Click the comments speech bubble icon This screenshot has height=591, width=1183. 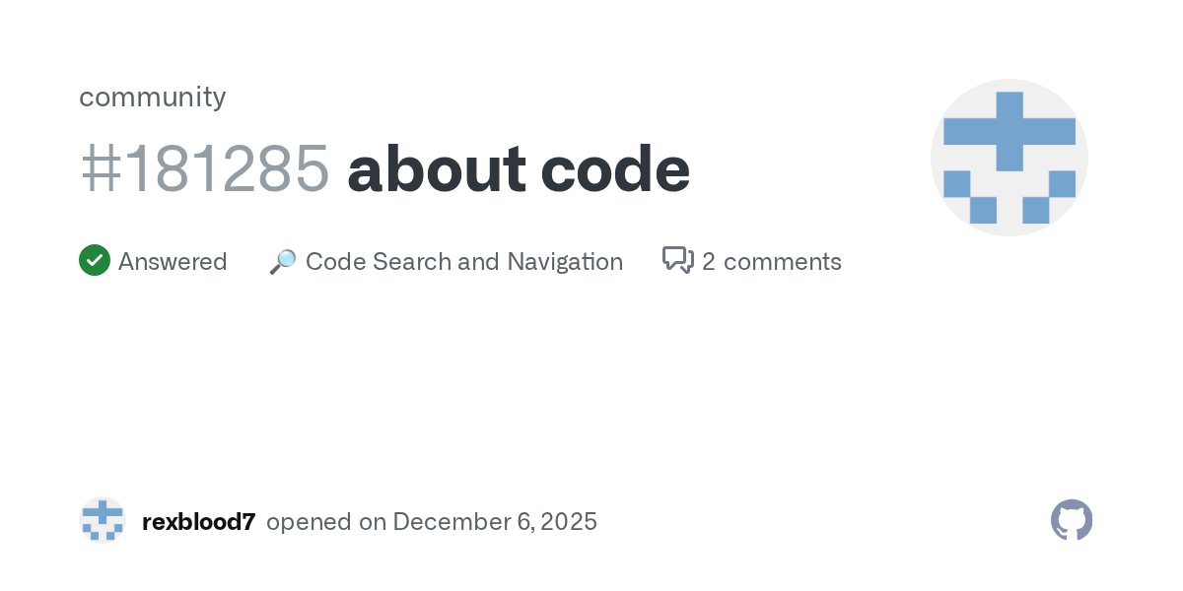tap(678, 261)
